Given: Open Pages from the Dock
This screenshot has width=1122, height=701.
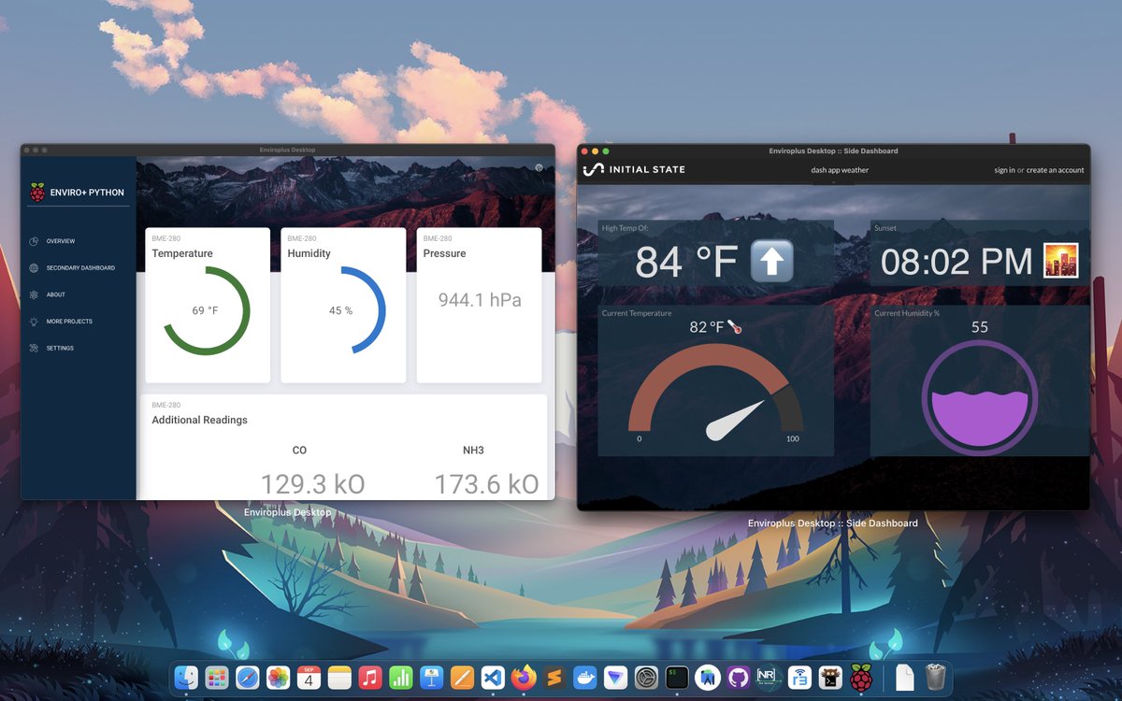Looking at the screenshot, I should tap(462, 677).
